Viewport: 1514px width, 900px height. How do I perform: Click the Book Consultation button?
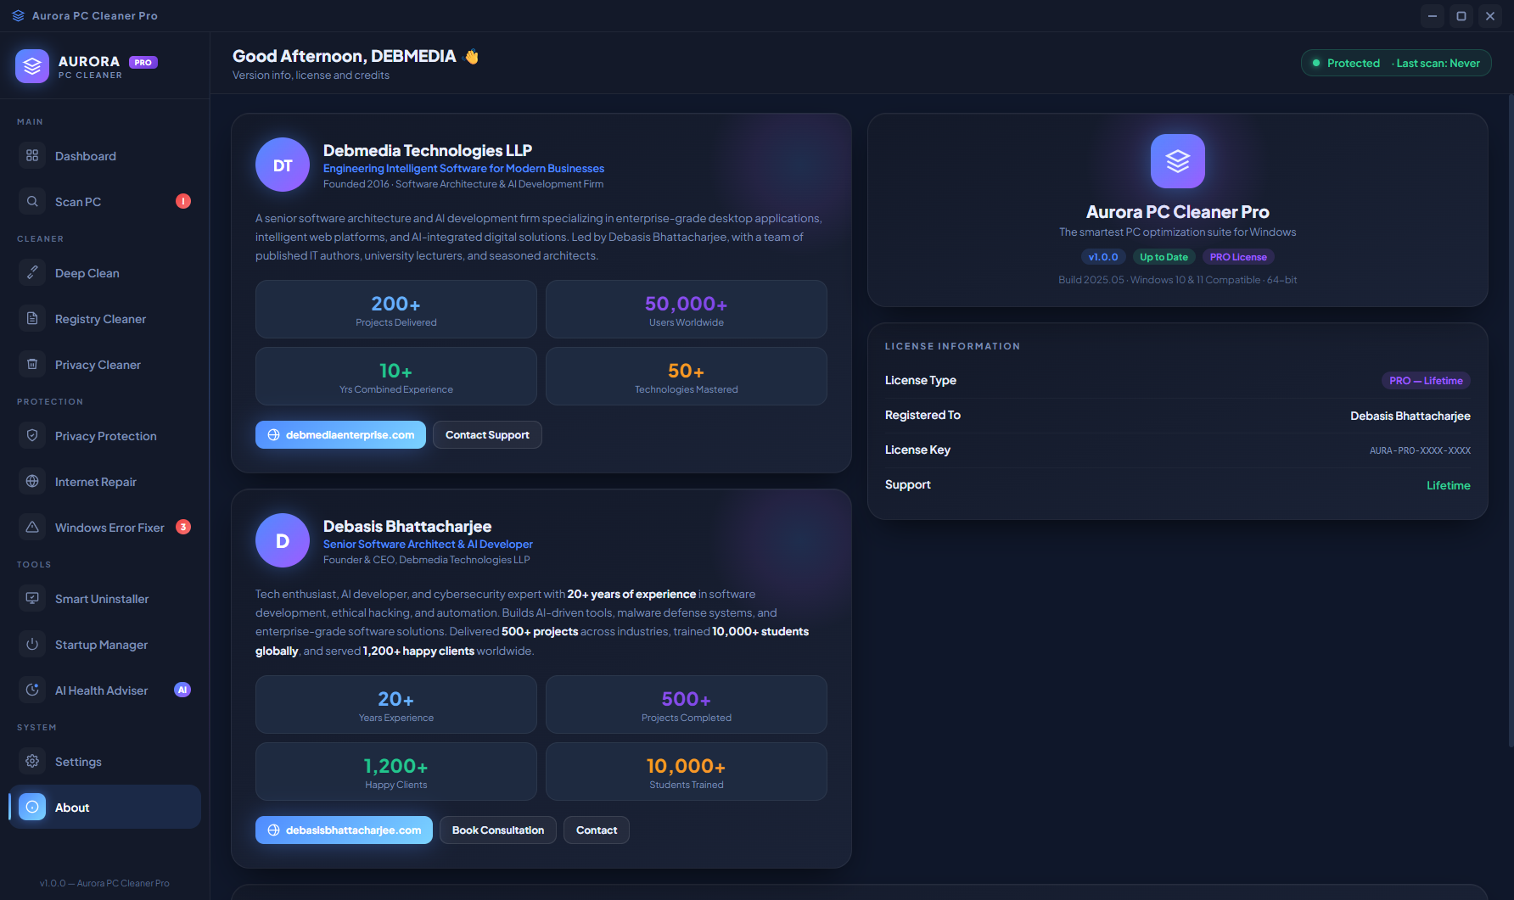tap(498, 830)
